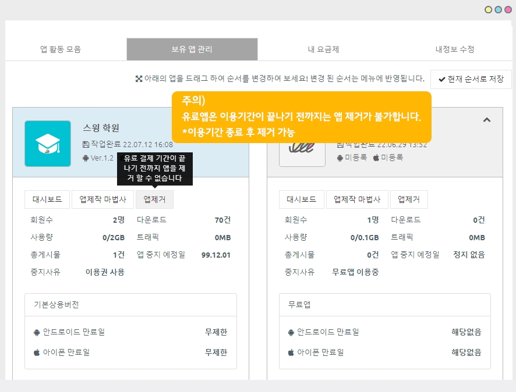The height and width of the screenshot is (392, 516).
Task: Click 앱제거 button on the free app
Action: 409,199
